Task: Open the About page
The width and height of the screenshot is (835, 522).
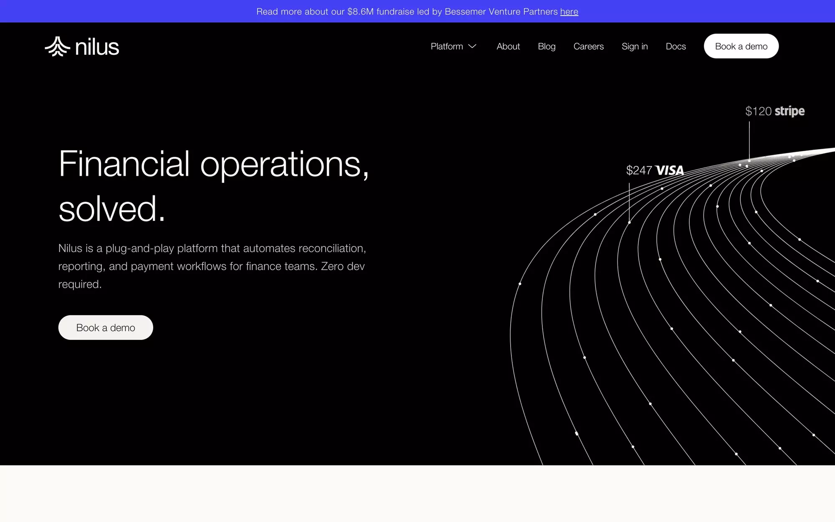Action: pyautogui.click(x=508, y=46)
